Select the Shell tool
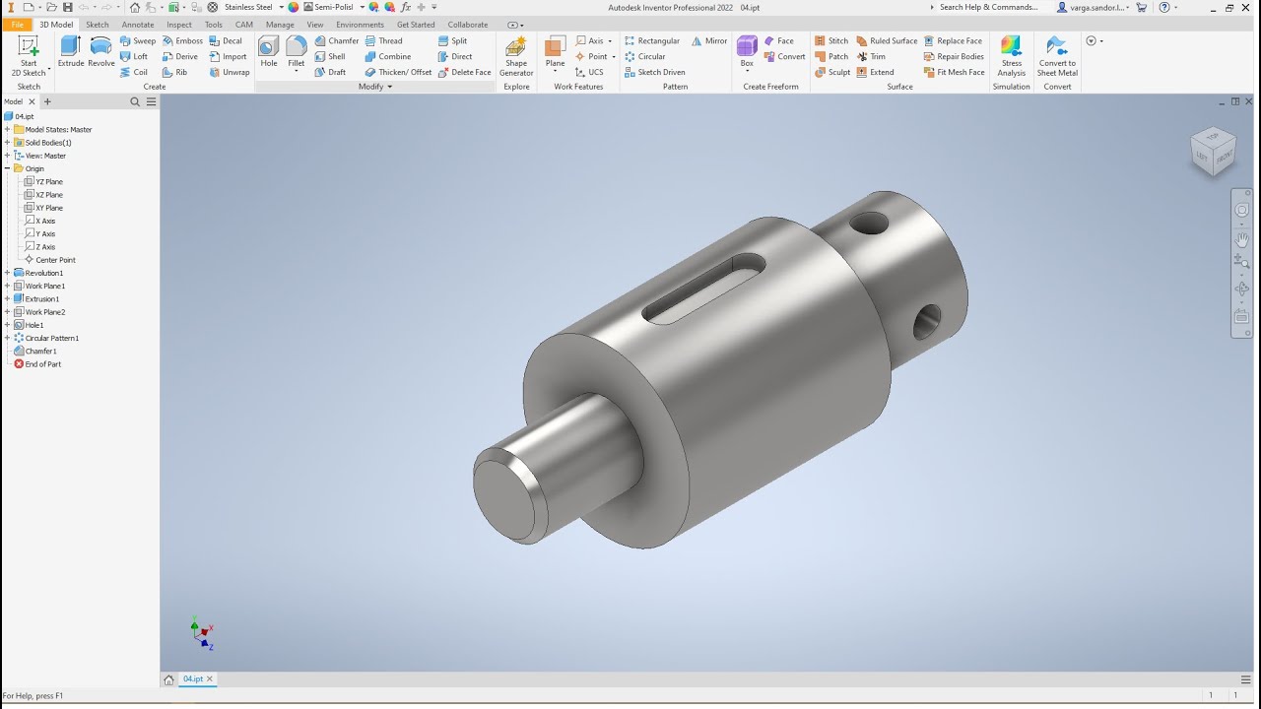Screen dimensions: 1261x709 point(330,57)
